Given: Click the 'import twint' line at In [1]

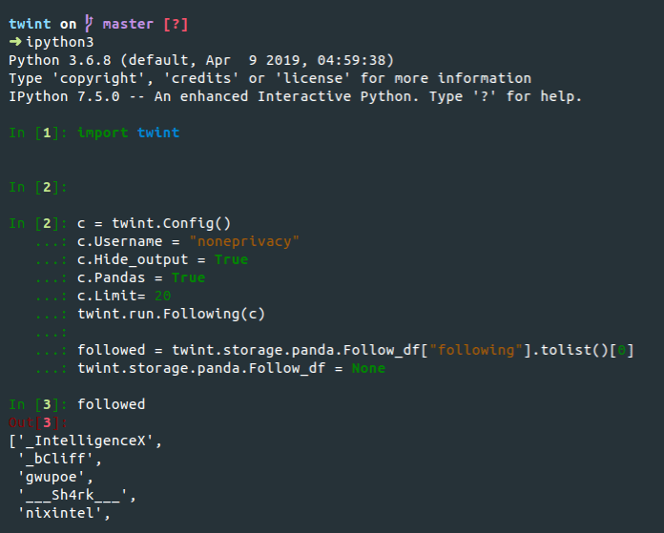Looking at the screenshot, I should coord(128,133).
